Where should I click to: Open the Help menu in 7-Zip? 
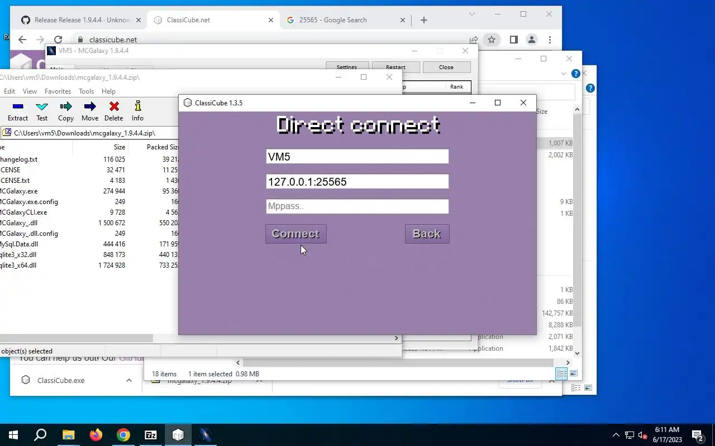click(108, 91)
